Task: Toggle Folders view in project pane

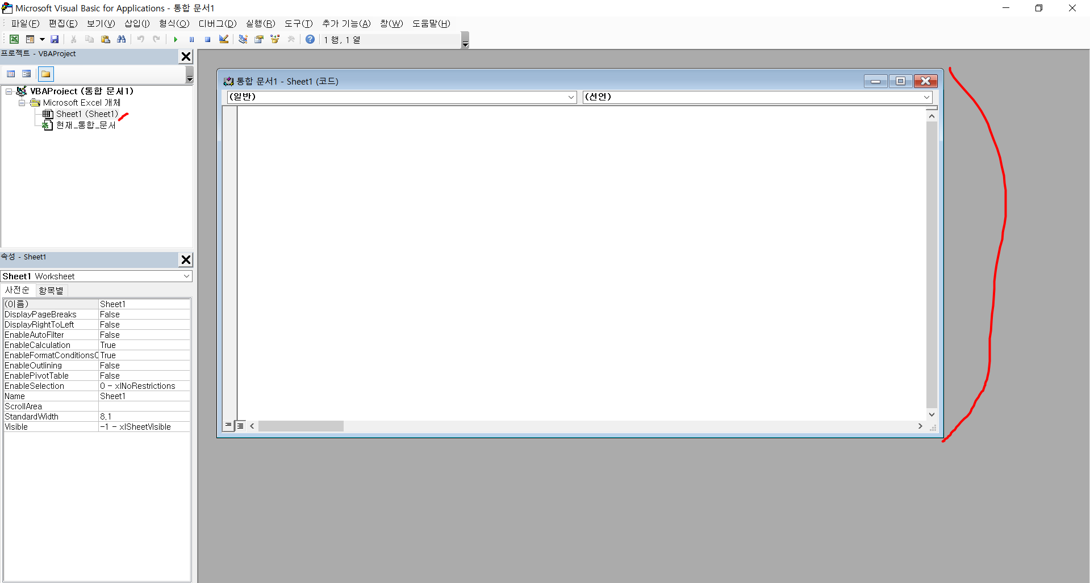Action: [x=46, y=74]
